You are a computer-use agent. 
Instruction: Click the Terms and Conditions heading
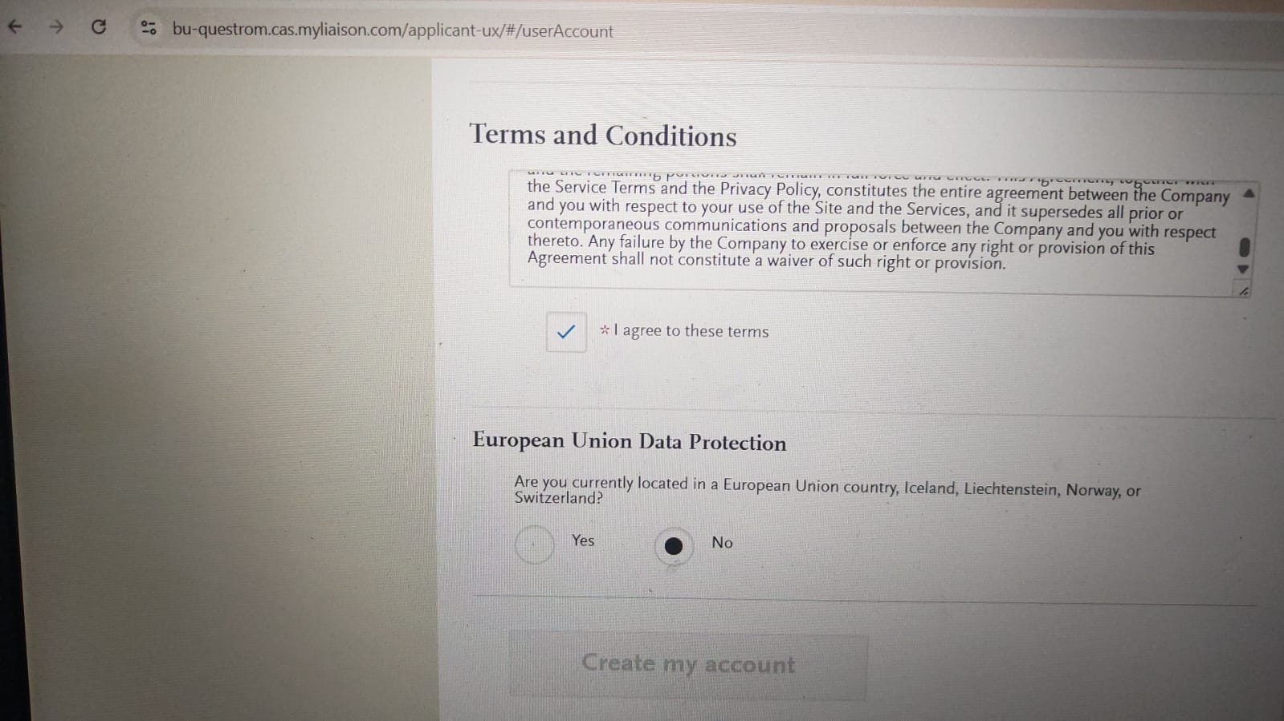(x=602, y=136)
